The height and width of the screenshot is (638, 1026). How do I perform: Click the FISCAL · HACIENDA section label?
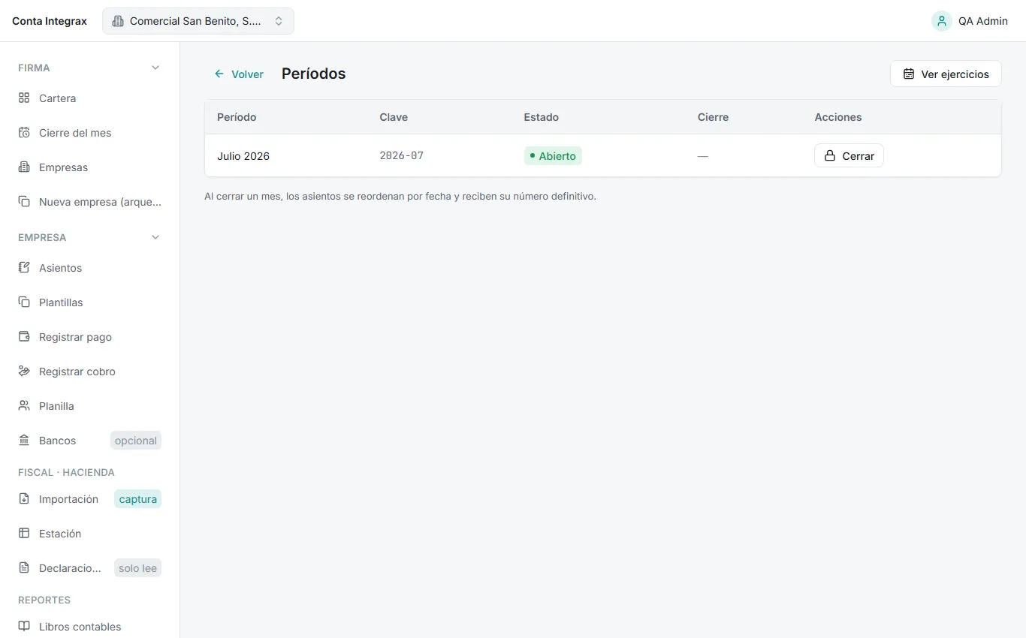(66, 472)
